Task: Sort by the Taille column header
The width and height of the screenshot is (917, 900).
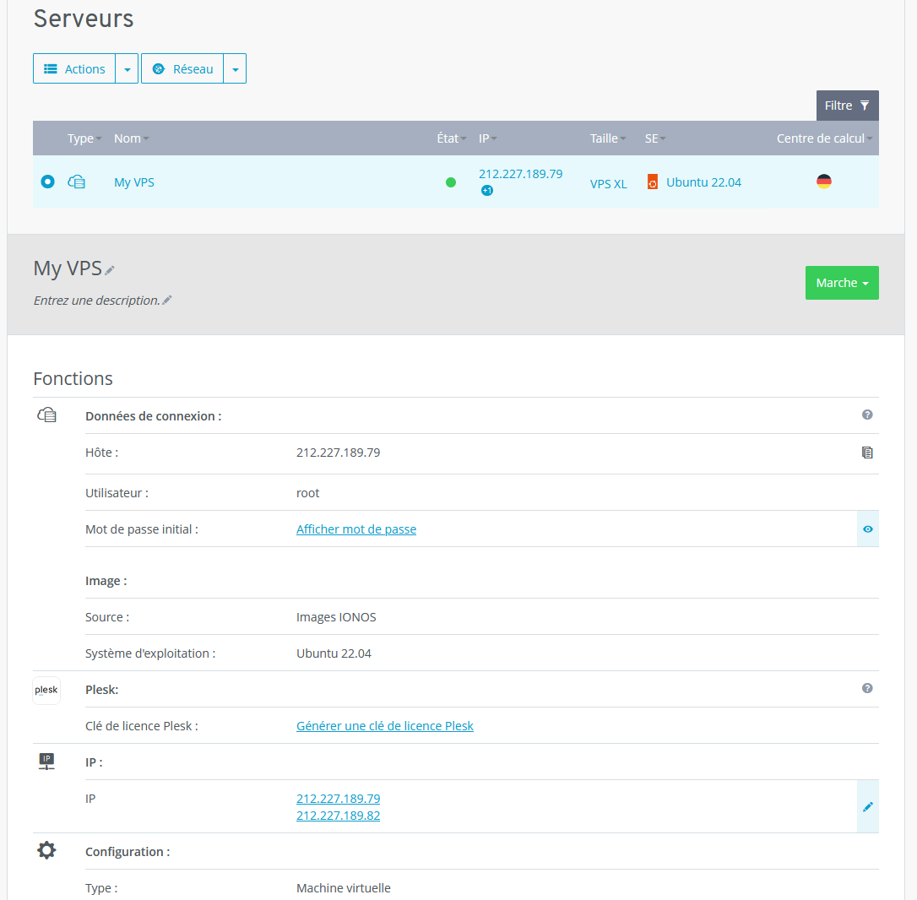Action: [x=608, y=138]
